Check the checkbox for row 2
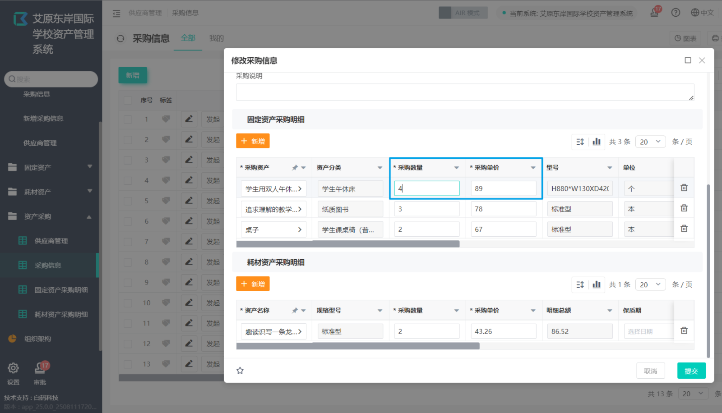722x413 pixels. [x=128, y=140]
